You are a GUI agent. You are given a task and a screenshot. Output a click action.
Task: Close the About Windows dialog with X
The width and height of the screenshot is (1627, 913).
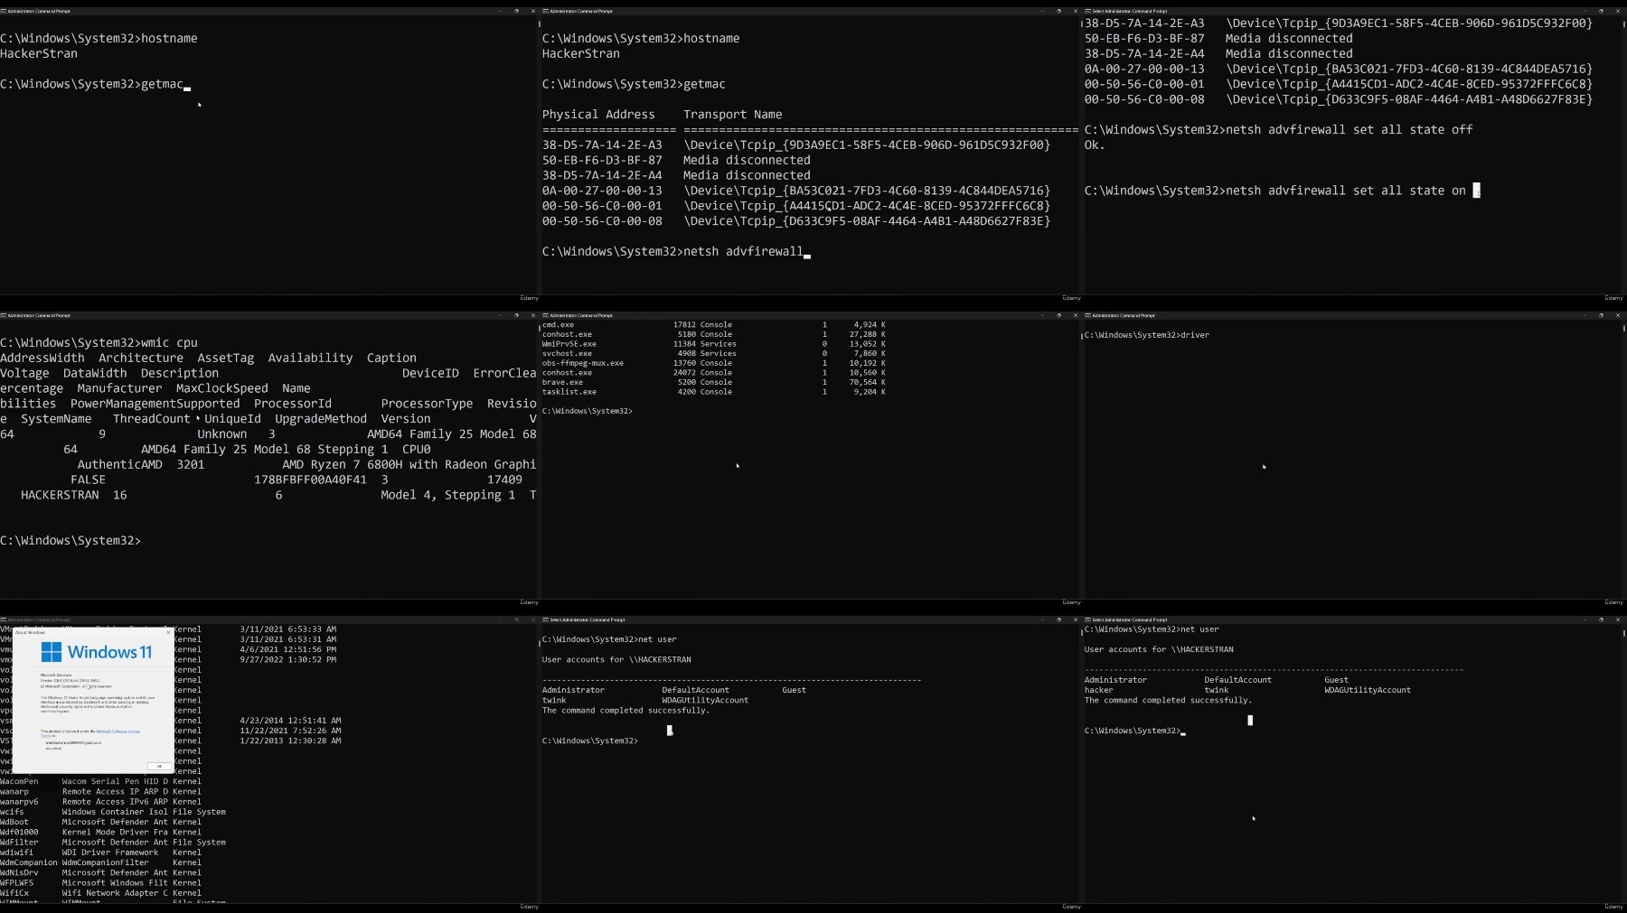coord(168,632)
